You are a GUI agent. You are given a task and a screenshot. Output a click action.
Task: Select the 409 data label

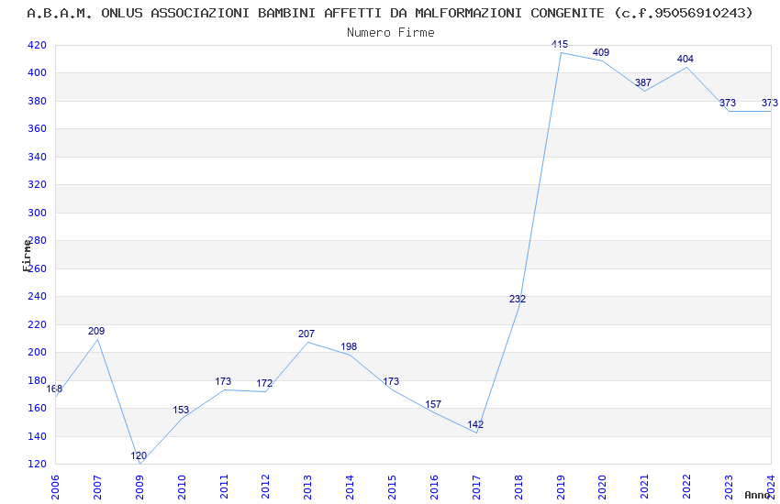pyautogui.click(x=601, y=52)
